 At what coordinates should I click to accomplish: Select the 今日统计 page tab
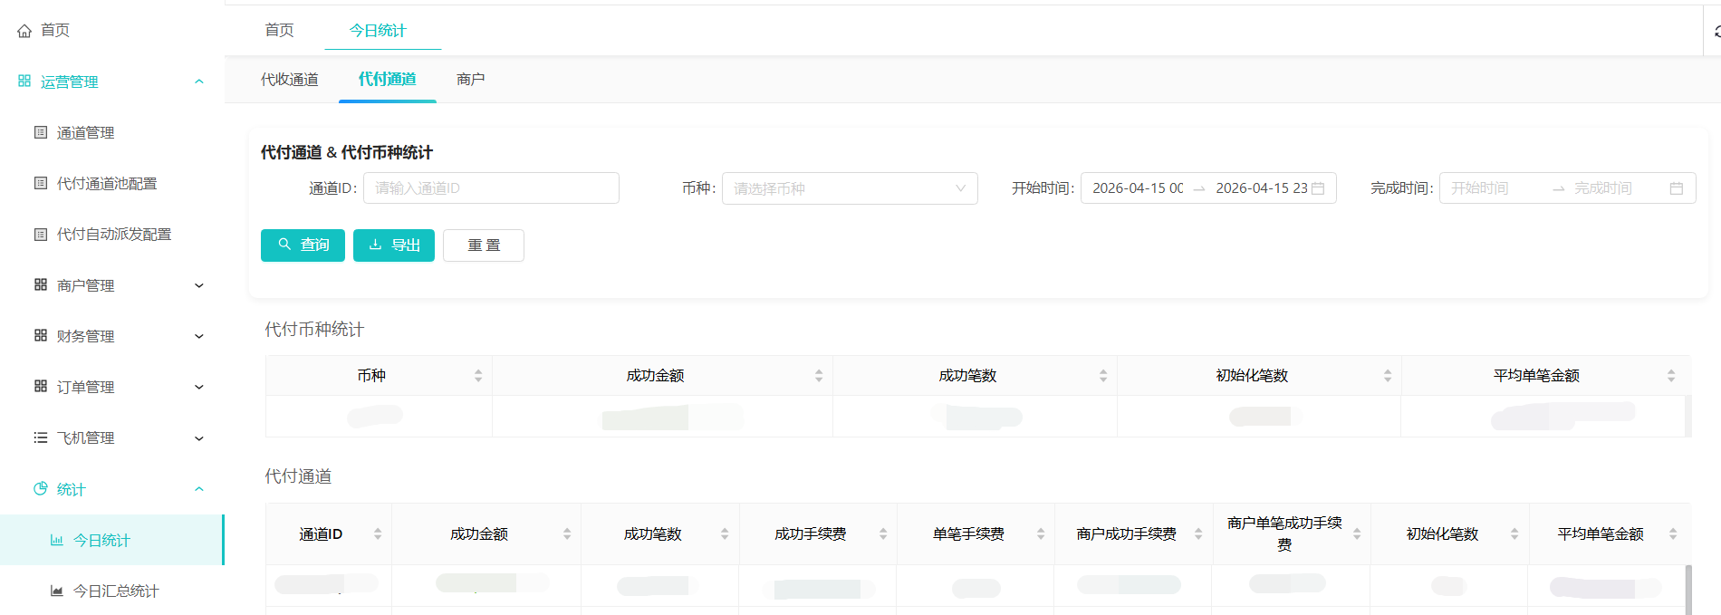tap(378, 30)
